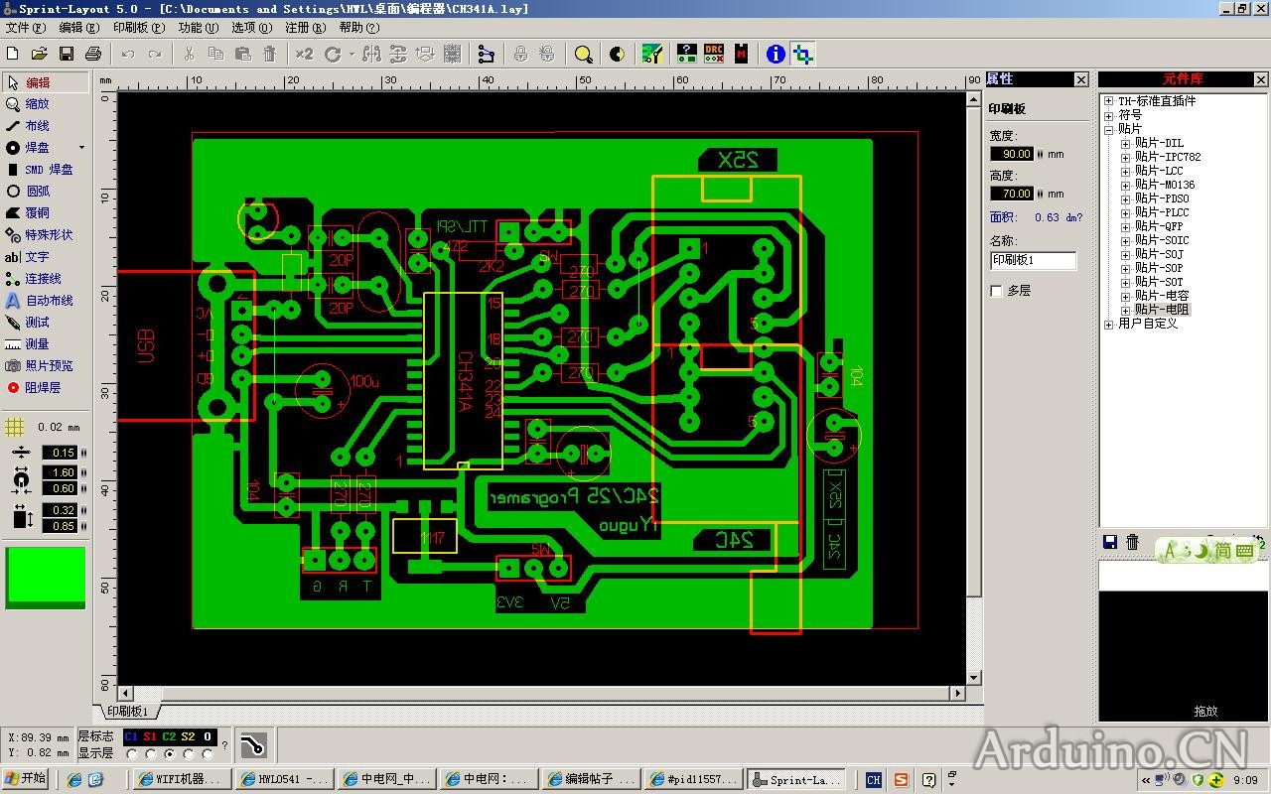Image resolution: width=1271 pixels, height=794 pixels.
Task: Select the S1 layer radio button
Action: click(151, 754)
